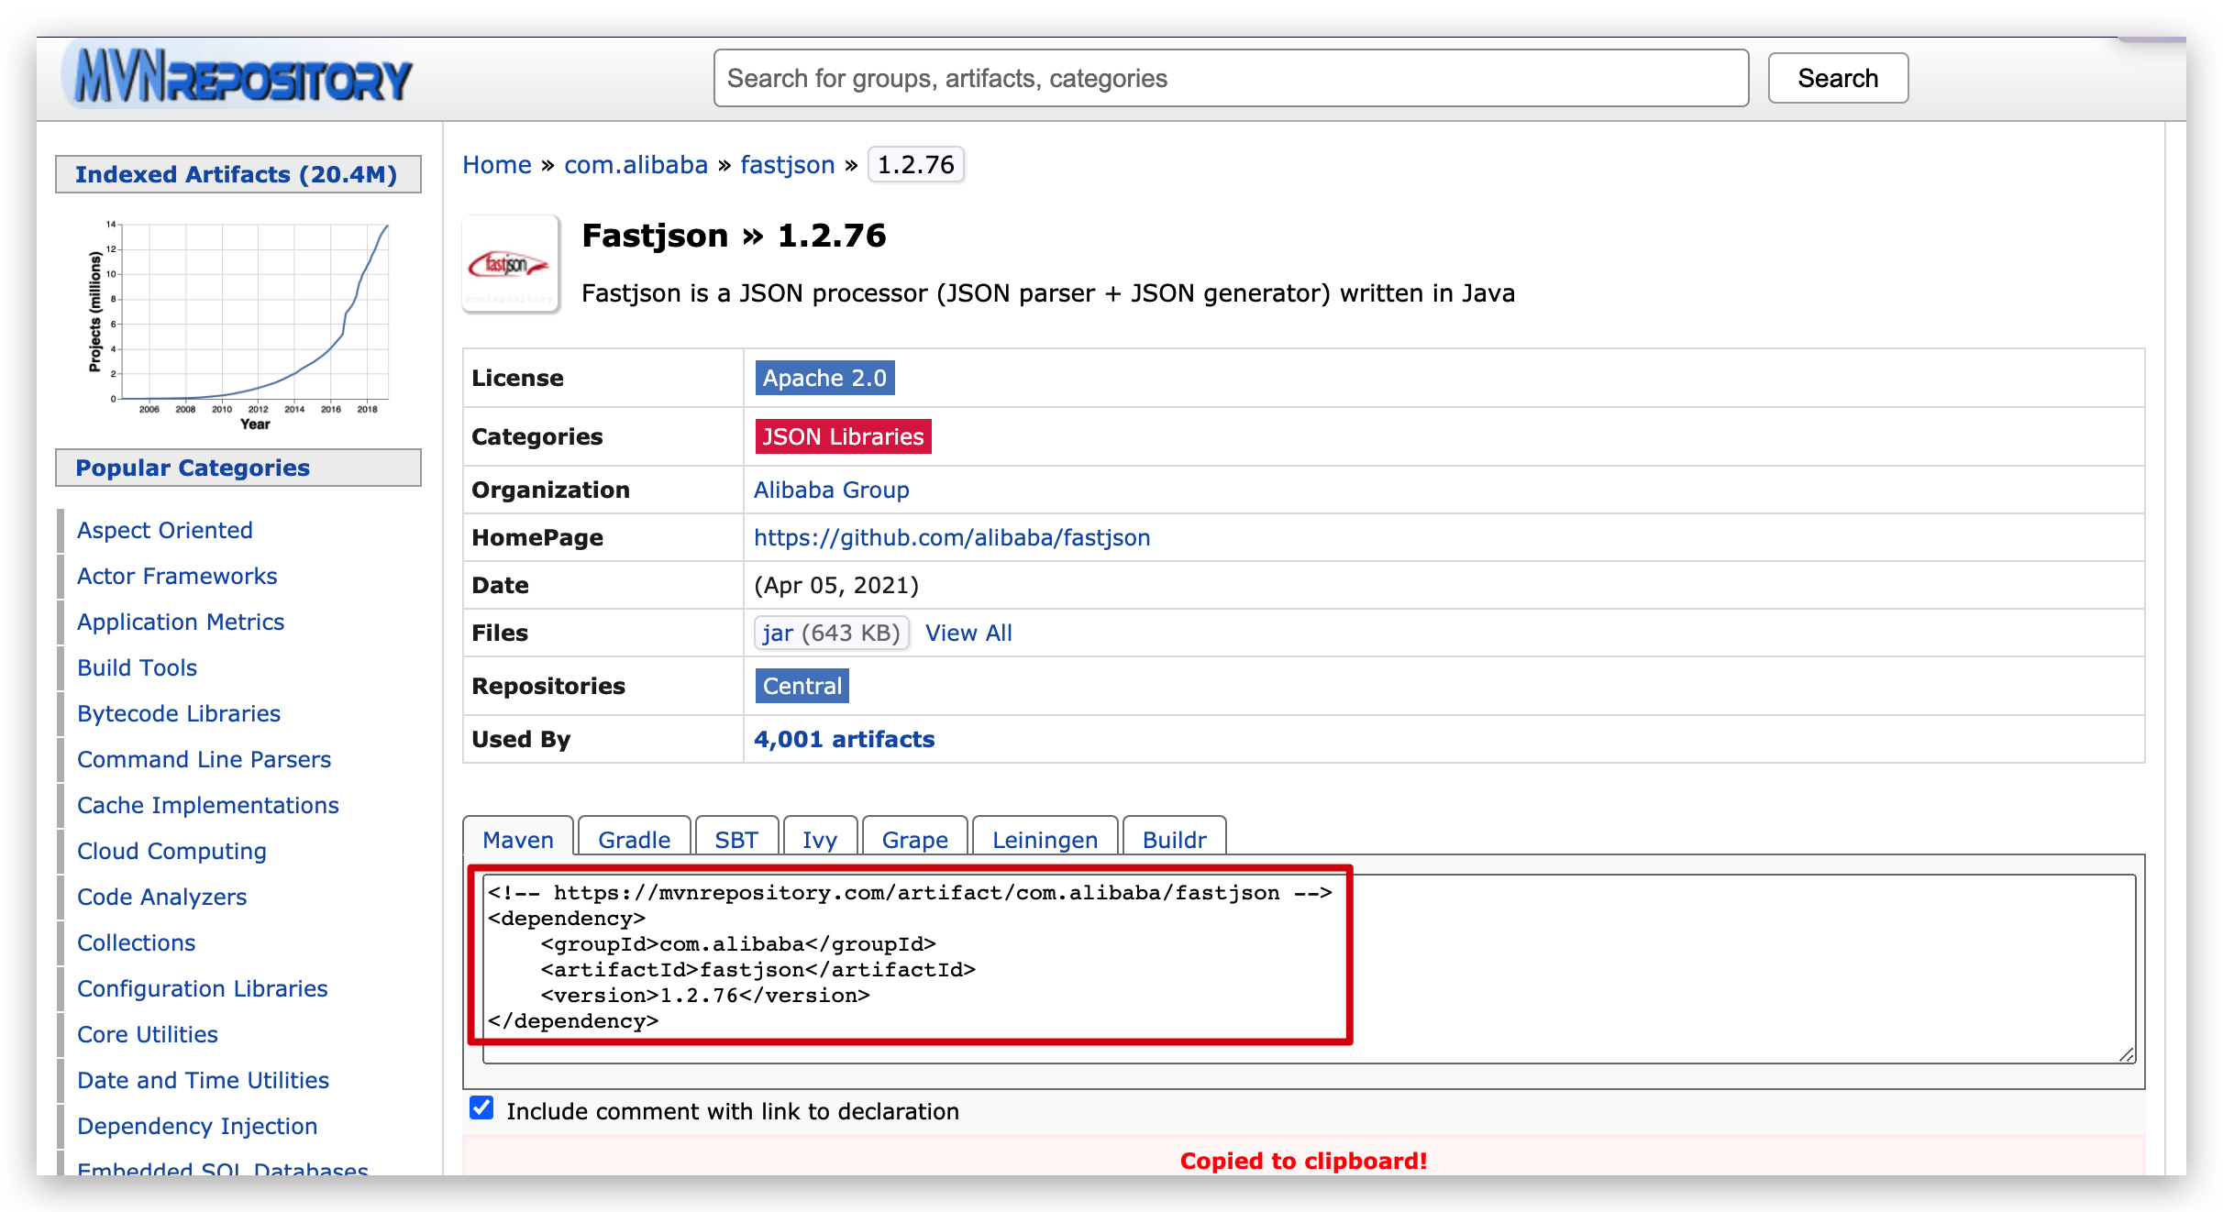2223x1212 pixels.
Task: Click the Fastjson » 1.2.76 title
Action: pyautogui.click(x=734, y=236)
